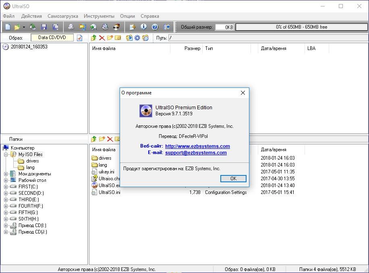Click the Burn CD/DVD image flame icon
Image resolution: width=369 pixels, height=273 pixels.
click(116, 27)
